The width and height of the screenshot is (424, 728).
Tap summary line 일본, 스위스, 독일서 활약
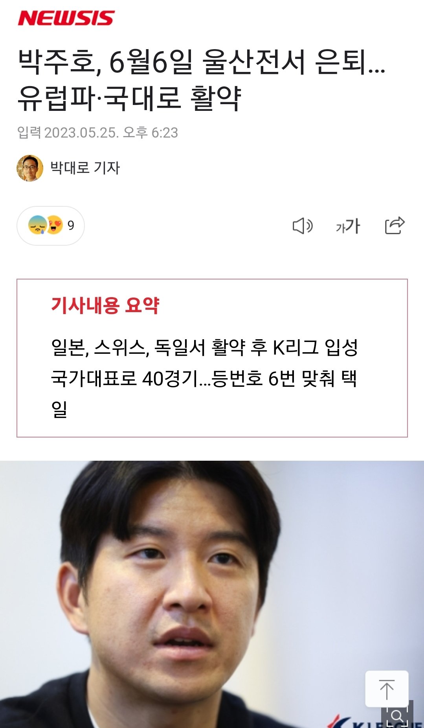click(204, 347)
